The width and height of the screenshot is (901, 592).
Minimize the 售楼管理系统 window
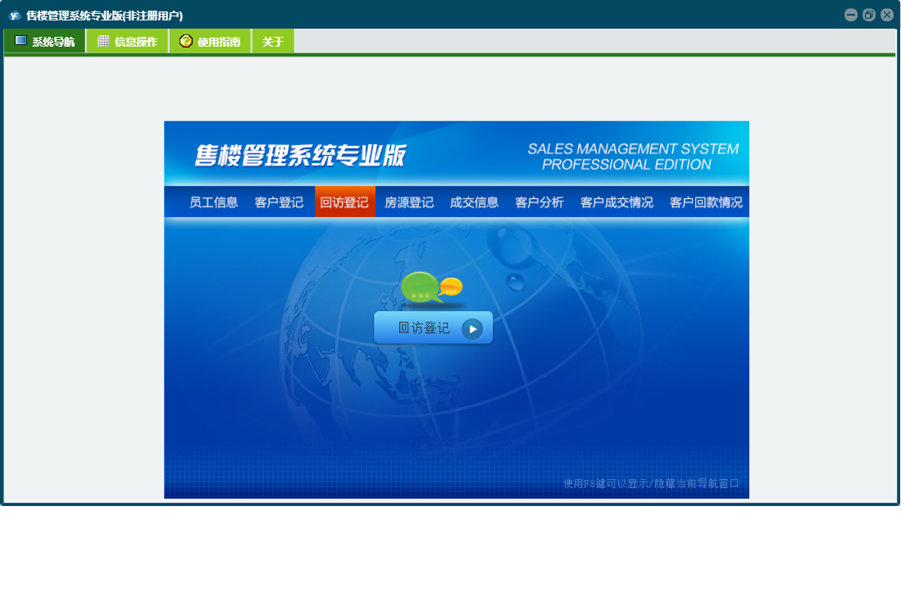(x=851, y=15)
